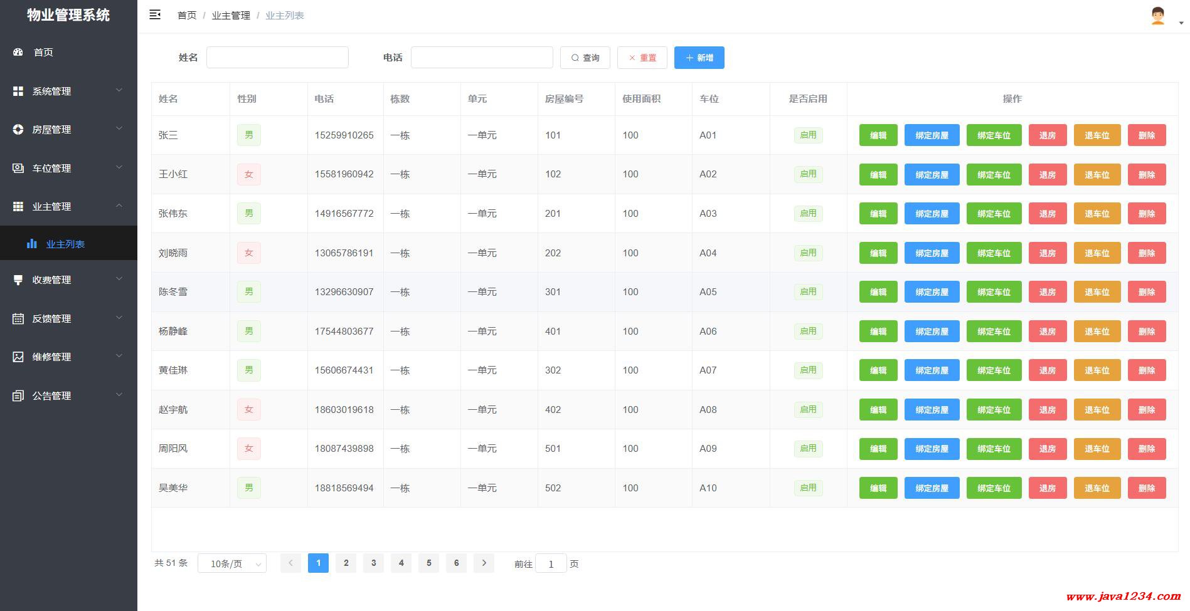Select 业主列表 submenu item
Screen dimensions: 1190x611
65,244
